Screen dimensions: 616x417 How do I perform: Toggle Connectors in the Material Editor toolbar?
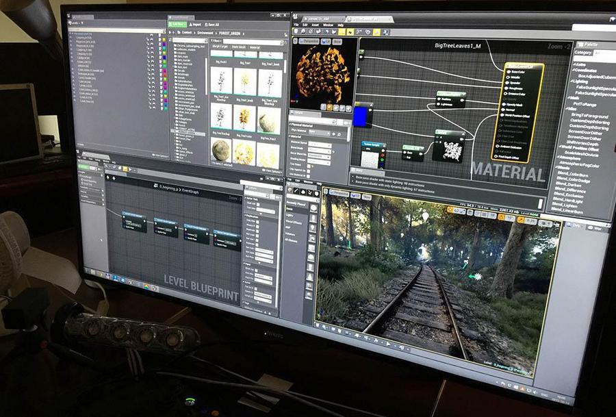pyautogui.click(x=342, y=31)
